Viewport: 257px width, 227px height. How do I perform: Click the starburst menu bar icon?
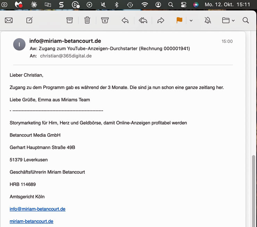click(x=34, y=5)
